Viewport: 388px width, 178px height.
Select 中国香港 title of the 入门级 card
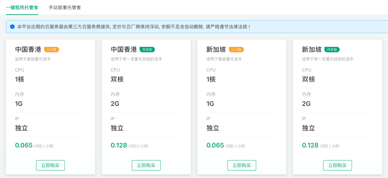[28, 49]
